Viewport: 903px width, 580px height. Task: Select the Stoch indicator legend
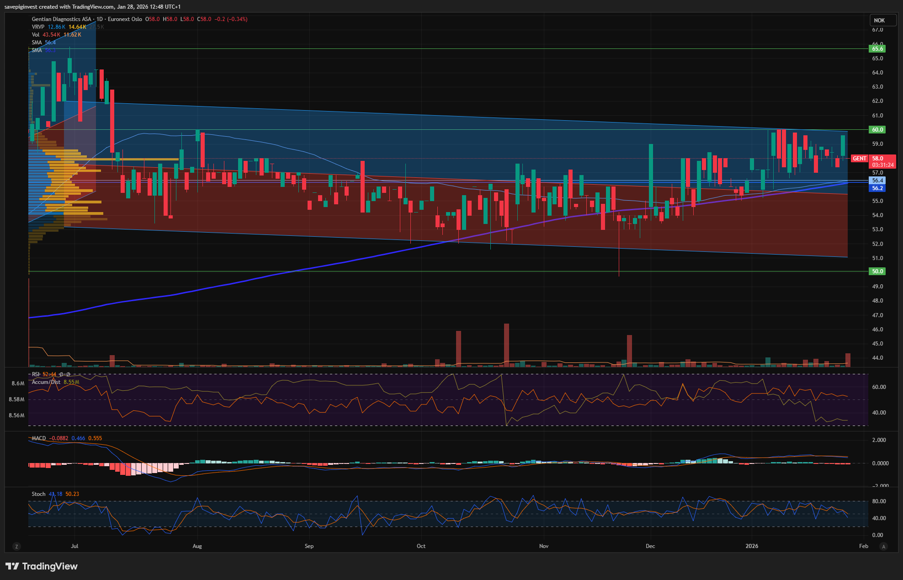[x=38, y=494]
